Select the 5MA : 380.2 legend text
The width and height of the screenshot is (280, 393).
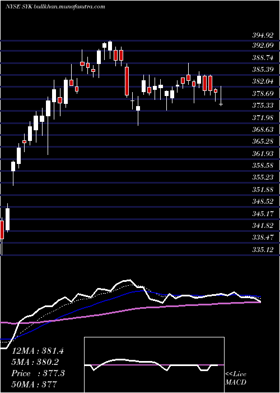[x=35, y=362]
